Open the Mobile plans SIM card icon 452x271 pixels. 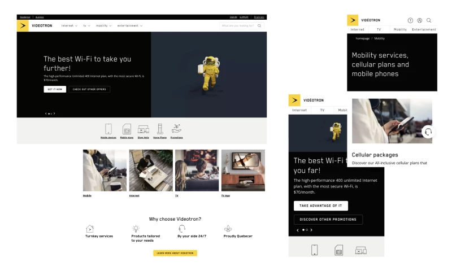(x=127, y=129)
